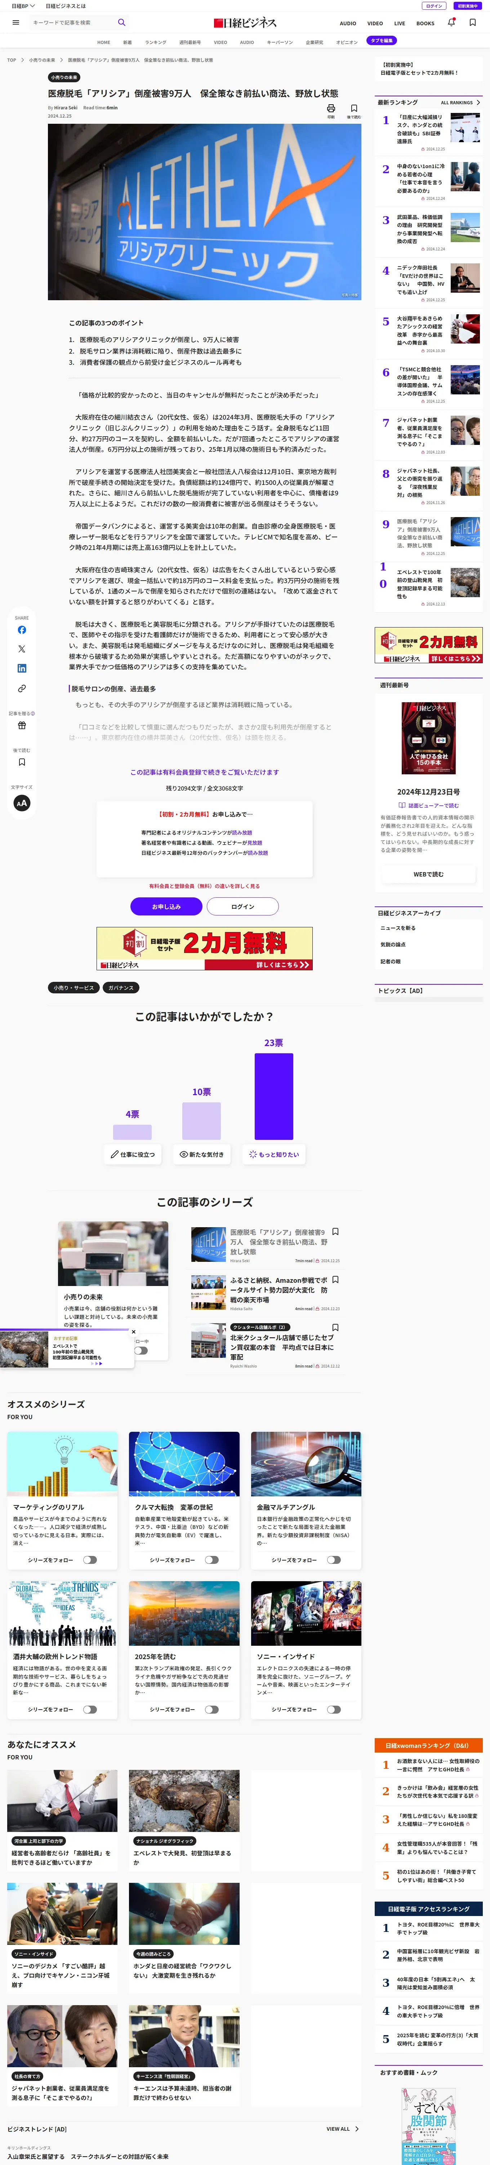Open the 文字サイズ AA button
Viewport: 490px width, 2165px height.
(x=22, y=802)
